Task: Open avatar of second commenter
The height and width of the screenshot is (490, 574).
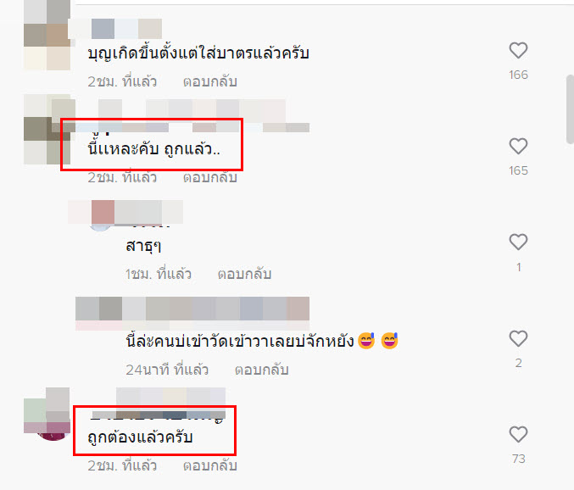Action: pos(47,129)
